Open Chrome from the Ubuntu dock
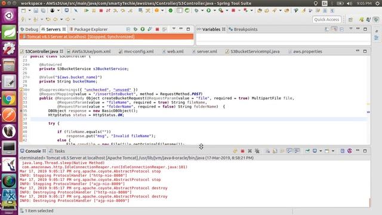 pos(9,99)
